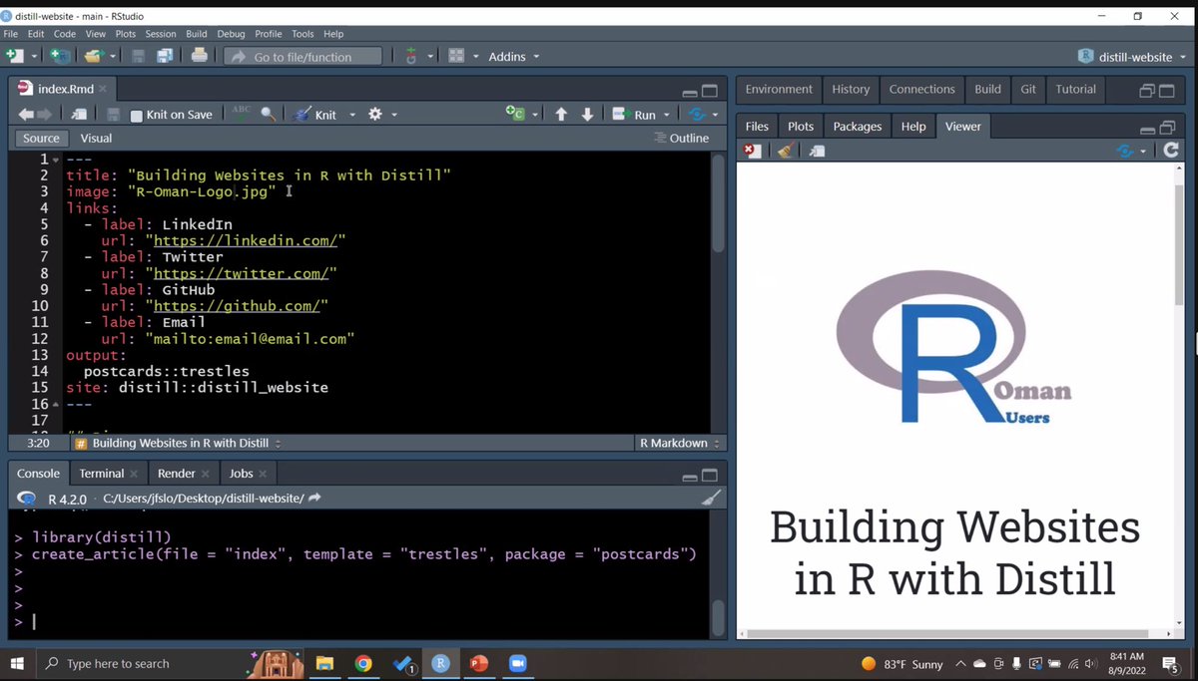
Task: Click the R logo icon in the Console header
Action: 27,498
